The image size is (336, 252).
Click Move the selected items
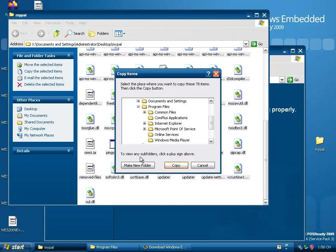point(43,65)
